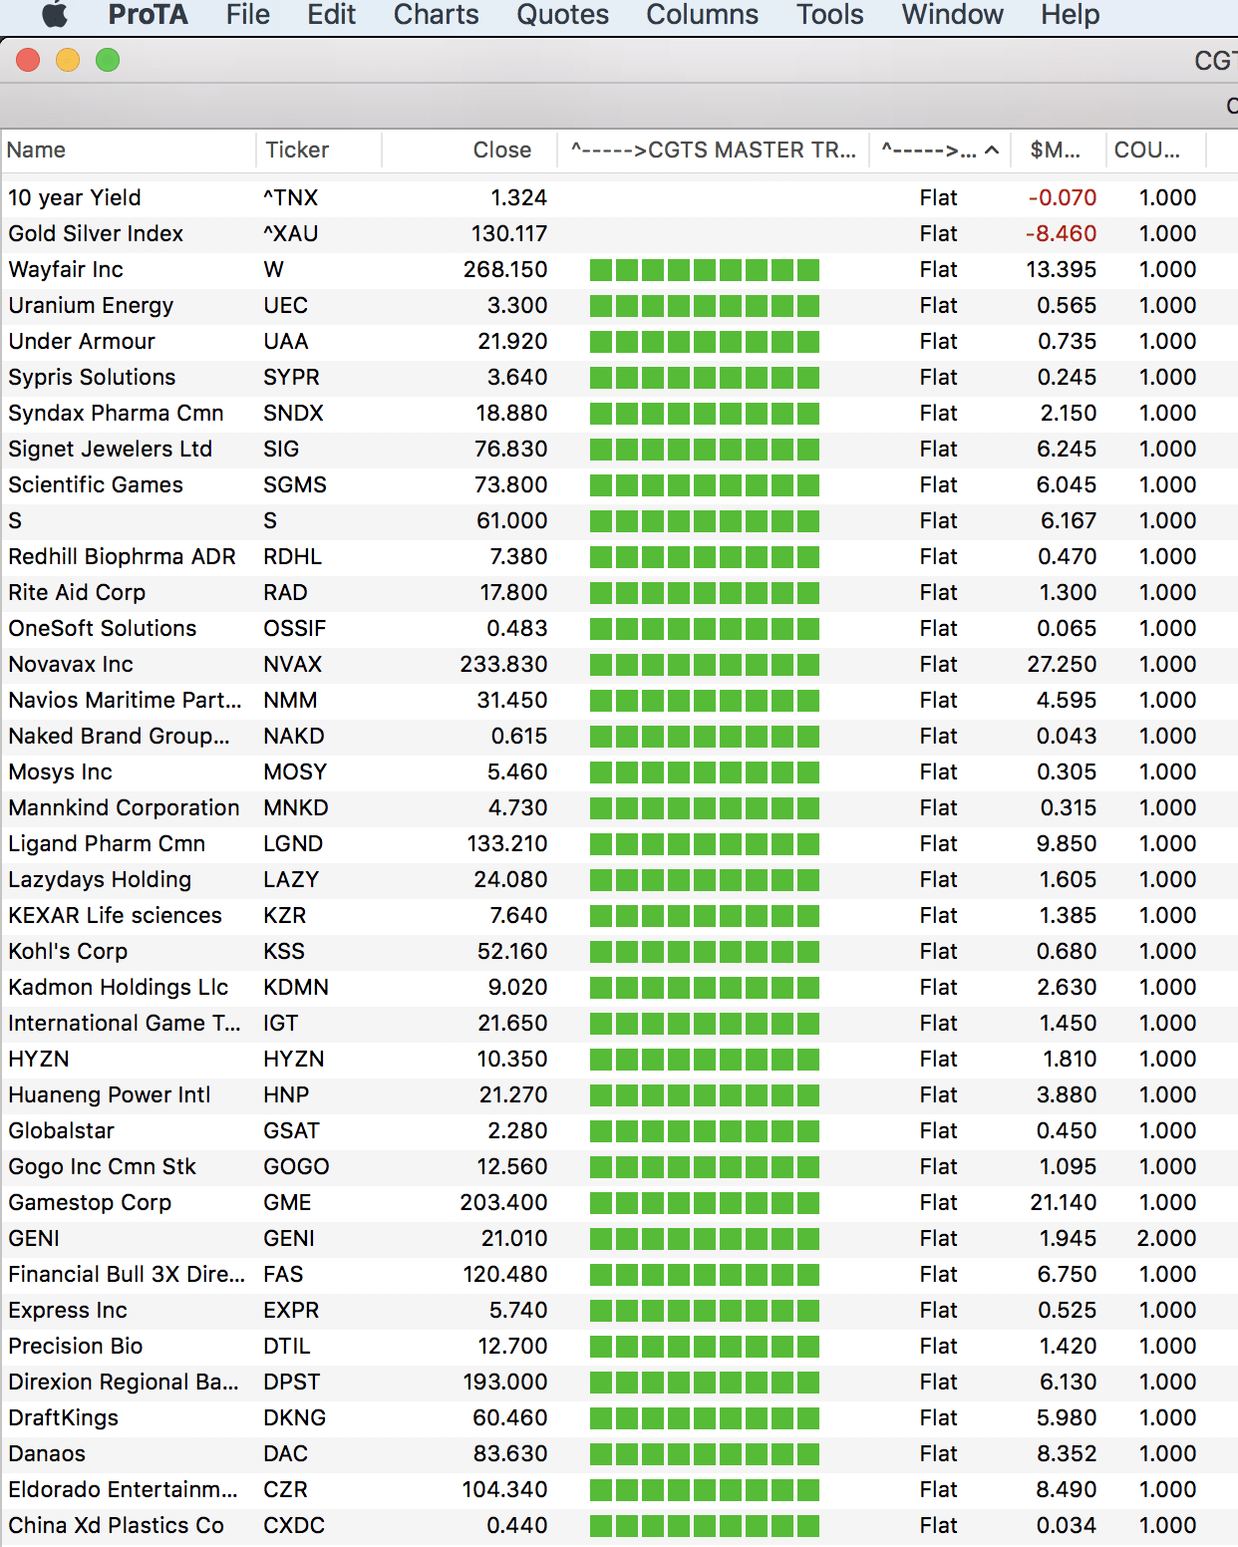
Task: Click Huaneng Power Intl name
Action: click(x=110, y=1095)
